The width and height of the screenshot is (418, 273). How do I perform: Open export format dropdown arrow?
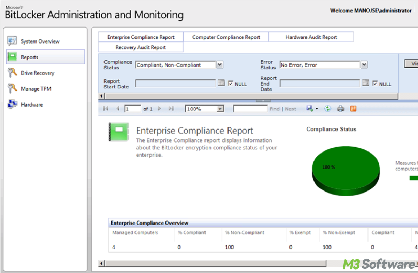click(x=317, y=109)
